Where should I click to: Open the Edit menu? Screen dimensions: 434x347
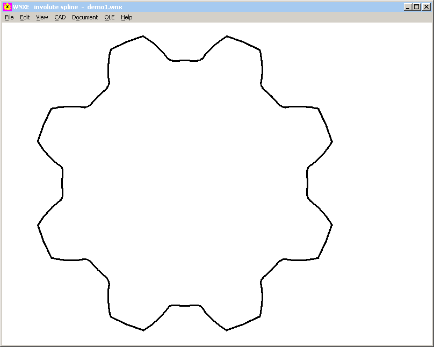[25, 17]
